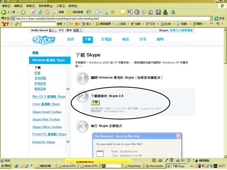Screen dimensions: 227x170
Task: Open the History clock icon
Action: 89,12
